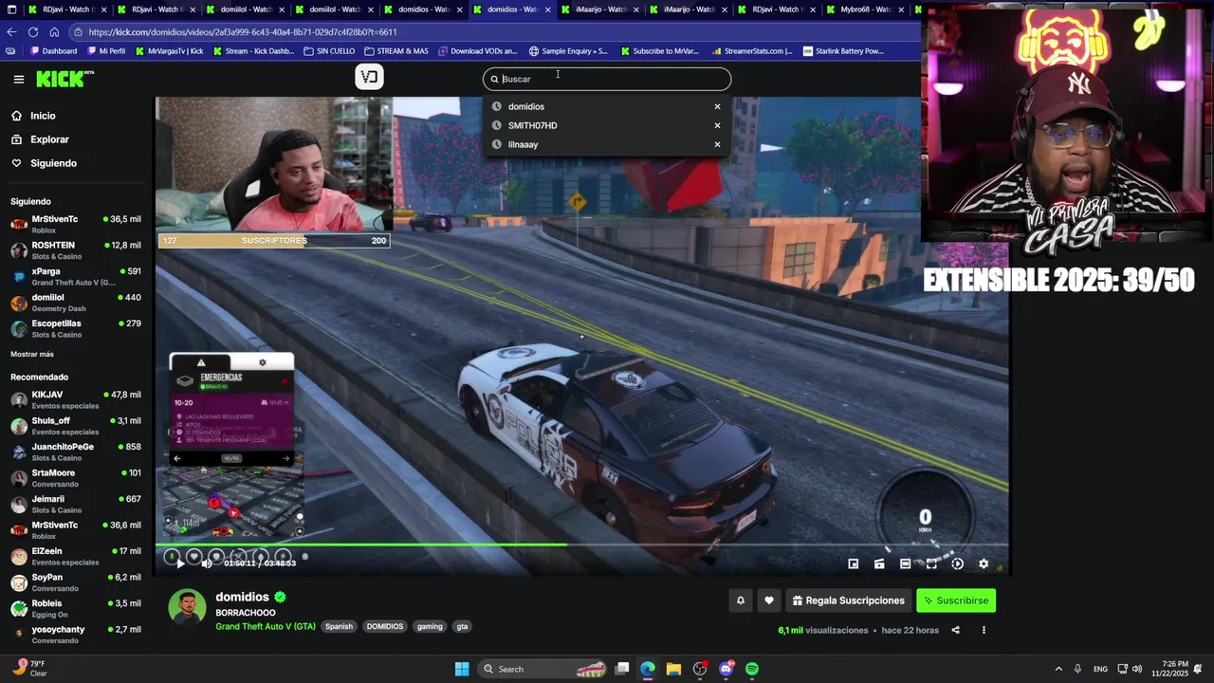The height and width of the screenshot is (683, 1214).
Task: Select domidios search suggestion
Action: coord(526,106)
